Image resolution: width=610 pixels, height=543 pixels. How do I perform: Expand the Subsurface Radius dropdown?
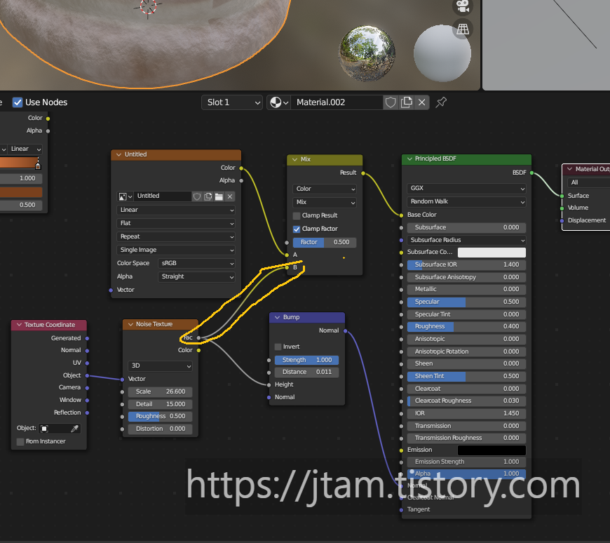point(466,240)
